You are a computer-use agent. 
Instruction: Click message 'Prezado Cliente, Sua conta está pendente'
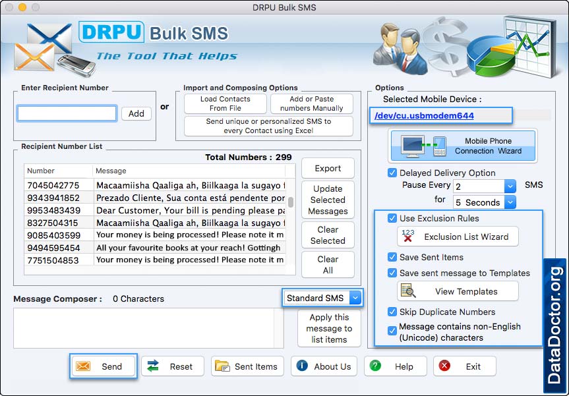(191, 198)
